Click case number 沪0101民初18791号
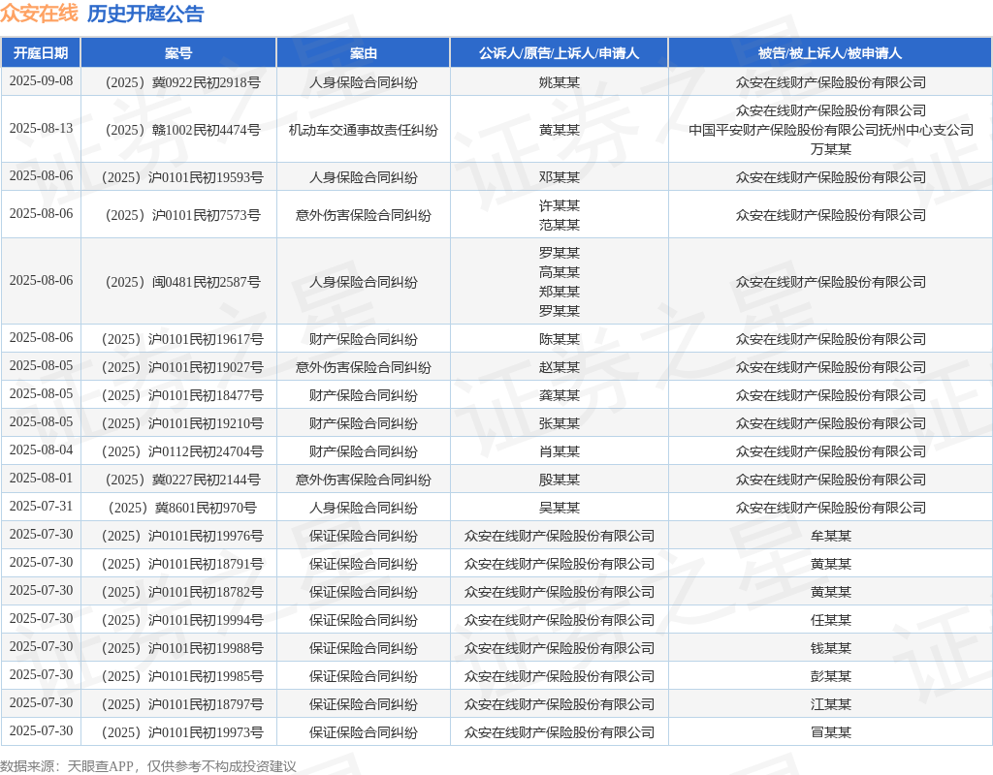Screen dimensions: 993x775 (x=182, y=564)
